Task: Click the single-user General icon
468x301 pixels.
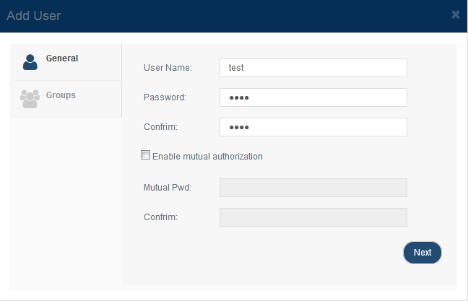Action: 30,62
